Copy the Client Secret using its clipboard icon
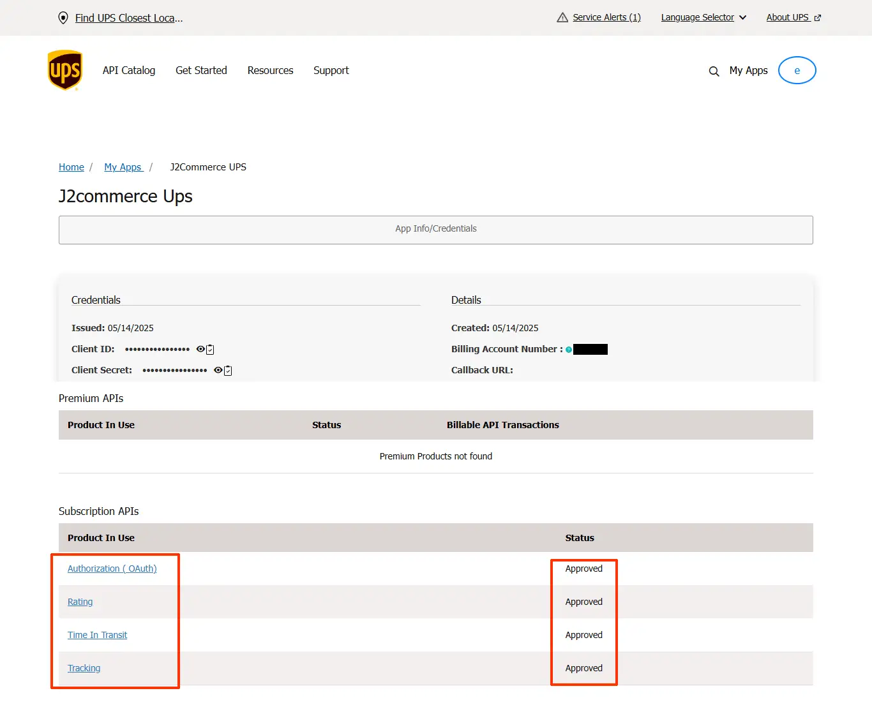The height and width of the screenshot is (714, 872). pos(228,371)
